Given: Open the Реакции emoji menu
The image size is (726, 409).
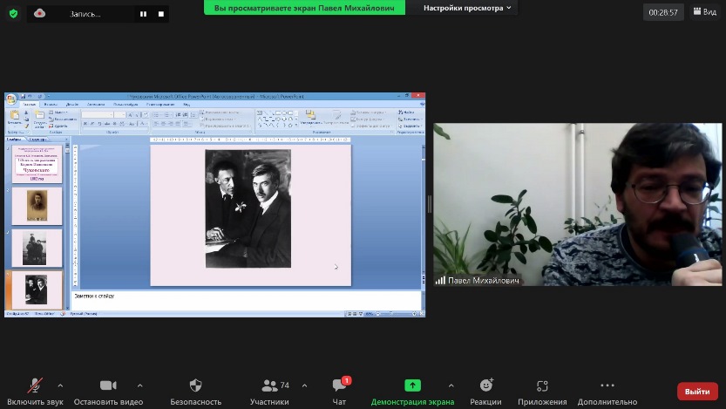Looking at the screenshot, I should point(485,386).
